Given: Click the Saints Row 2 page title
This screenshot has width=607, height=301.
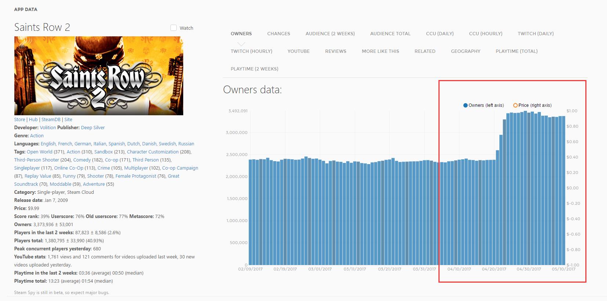Looking at the screenshot, I should click(42, 27).
